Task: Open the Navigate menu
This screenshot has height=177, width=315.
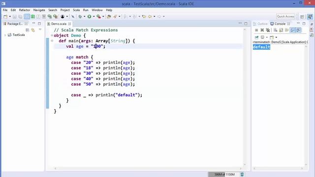Action: click(x=39, y=10)
